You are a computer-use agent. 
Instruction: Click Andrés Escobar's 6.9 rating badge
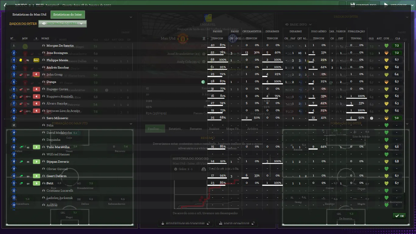pyautogui.click(x=397, y=67)
